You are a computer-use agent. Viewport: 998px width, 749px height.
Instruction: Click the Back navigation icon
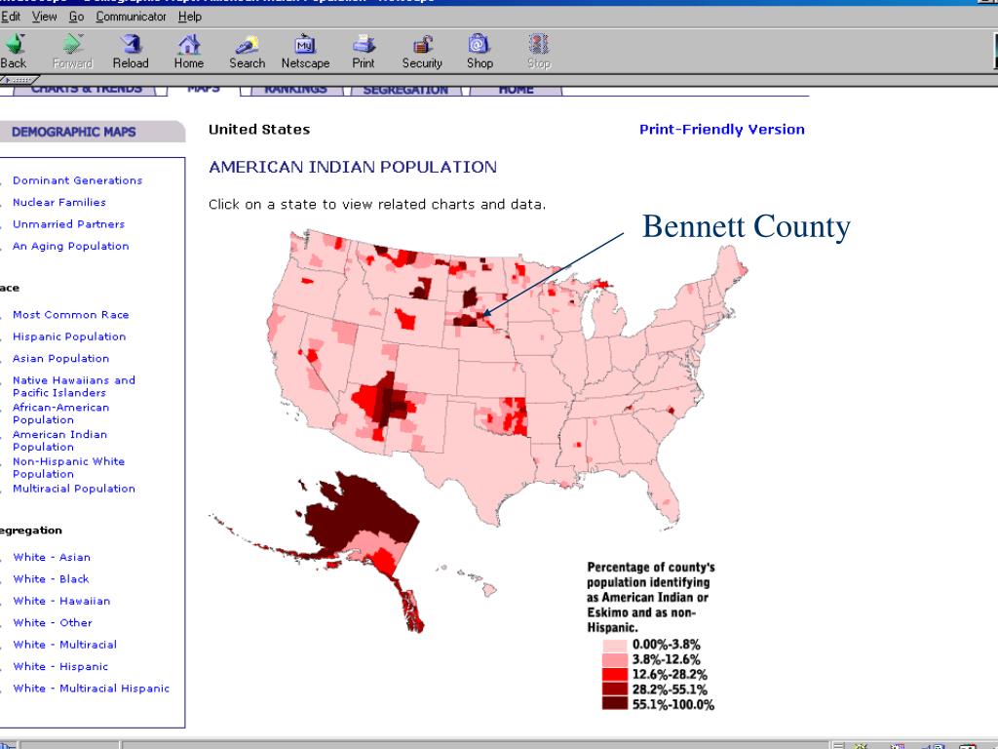point(14,44)
